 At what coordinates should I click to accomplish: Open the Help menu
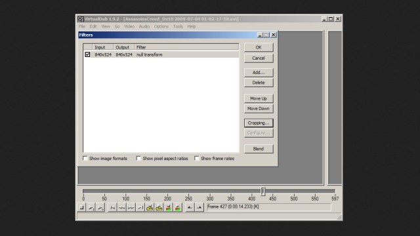(191, 26)
